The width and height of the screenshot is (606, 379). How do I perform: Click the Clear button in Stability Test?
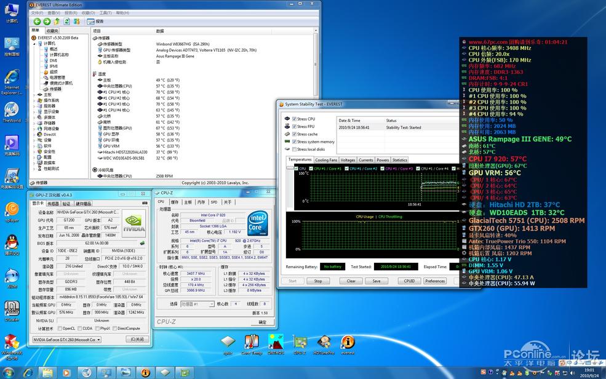point(351,281)
